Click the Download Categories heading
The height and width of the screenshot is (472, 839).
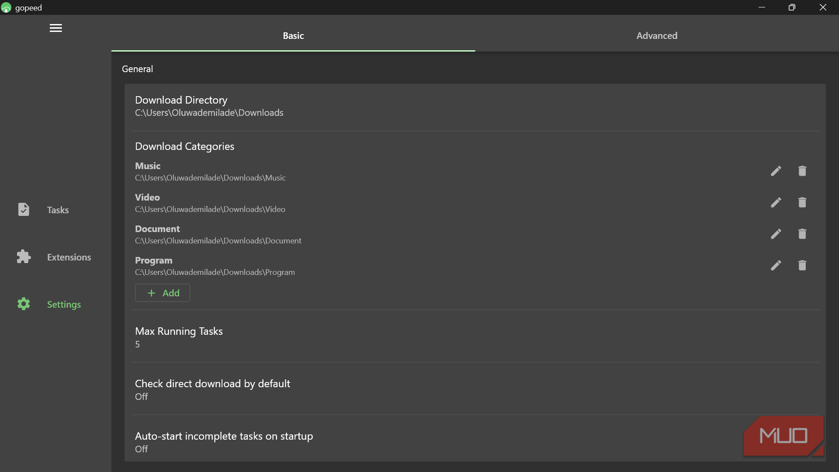point(184,146)
